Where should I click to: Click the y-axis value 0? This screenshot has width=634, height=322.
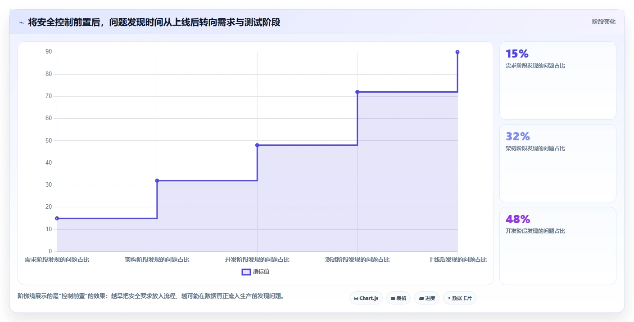coord(50,251)
